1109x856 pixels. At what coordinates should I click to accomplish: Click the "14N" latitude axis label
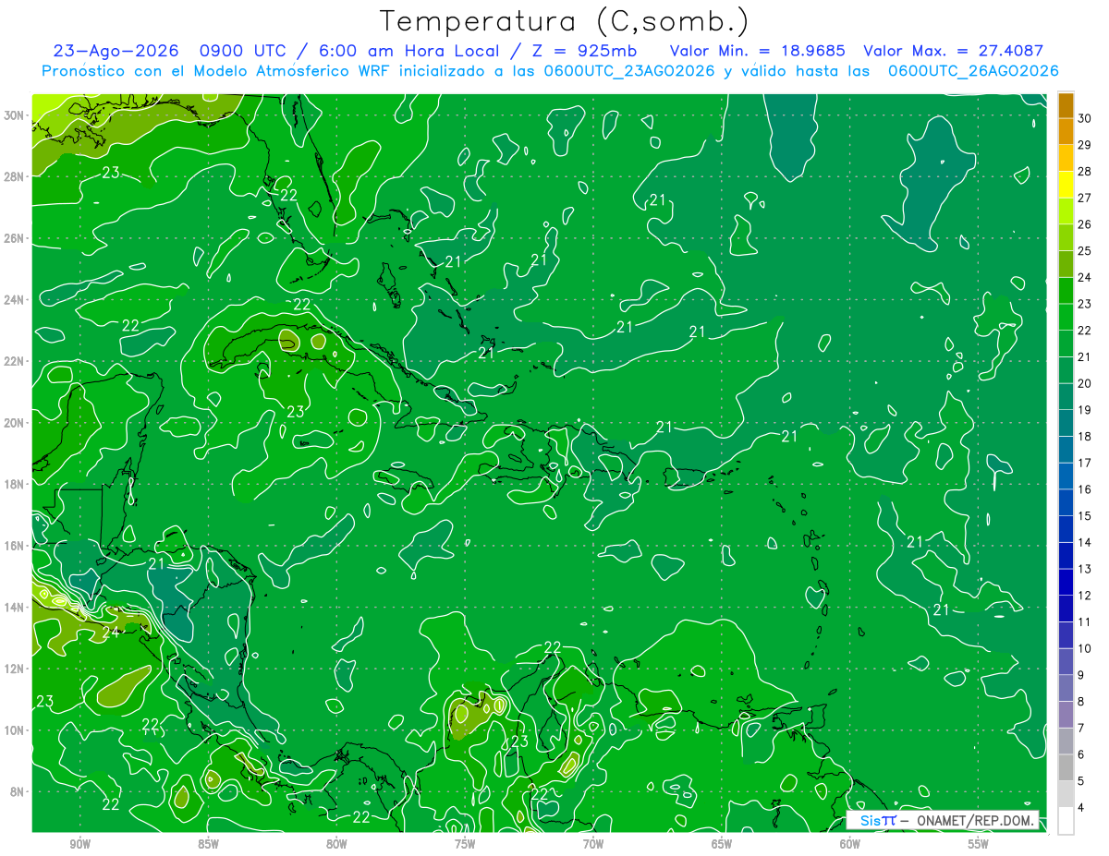(x=14, y=608)
